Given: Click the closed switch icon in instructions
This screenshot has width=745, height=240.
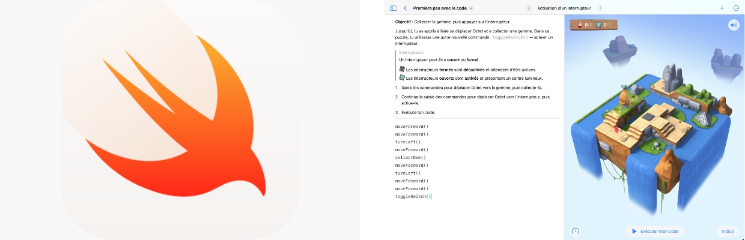Looking at the screenshot, I should 402,69.
